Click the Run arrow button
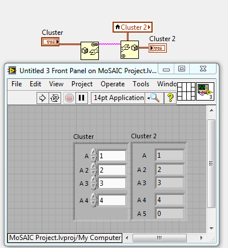The width and height of the screenshot is (228, 248). [x=42, y=98]
